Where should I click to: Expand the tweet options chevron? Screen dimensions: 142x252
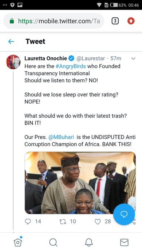pos(133,59)
